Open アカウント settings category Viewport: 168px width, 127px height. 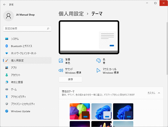[x=27, y=75]
